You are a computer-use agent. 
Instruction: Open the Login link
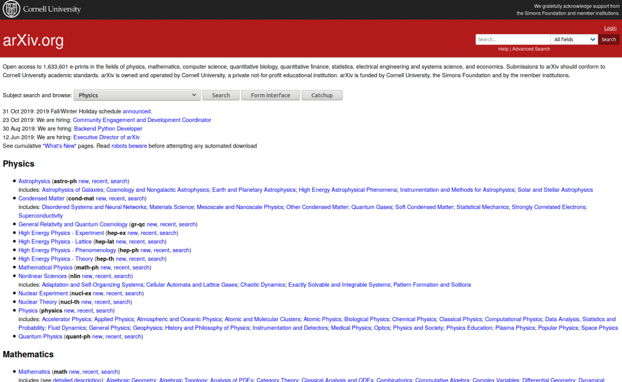pos(610,28)
